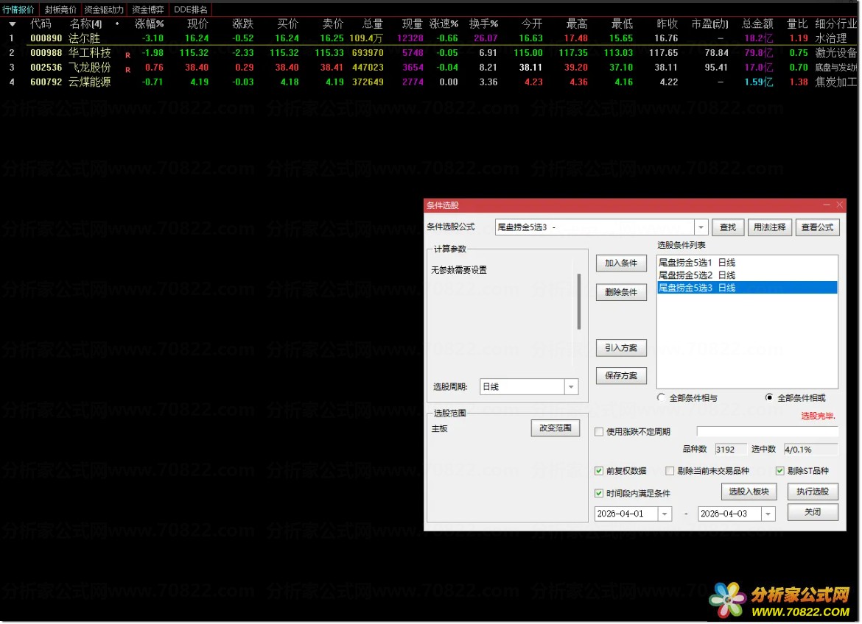Screen dimensions: 862x624
Task: Uncheck the 剔除ST品种 option
Action: (x=780, y=471)
